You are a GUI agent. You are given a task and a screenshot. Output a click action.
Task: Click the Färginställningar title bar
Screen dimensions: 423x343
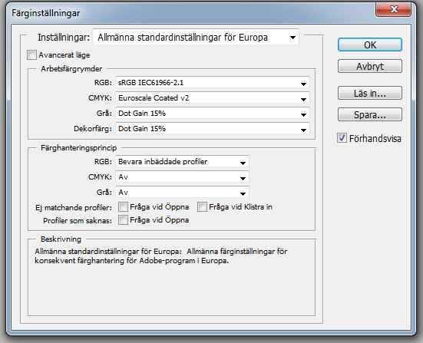[x=189, y=13]
